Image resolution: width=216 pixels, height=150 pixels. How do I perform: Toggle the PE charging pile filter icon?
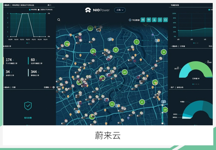pos(143,20)
